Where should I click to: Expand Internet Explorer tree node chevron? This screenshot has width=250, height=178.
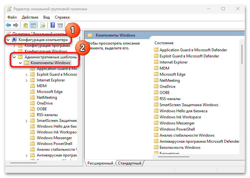click(27, 81)
